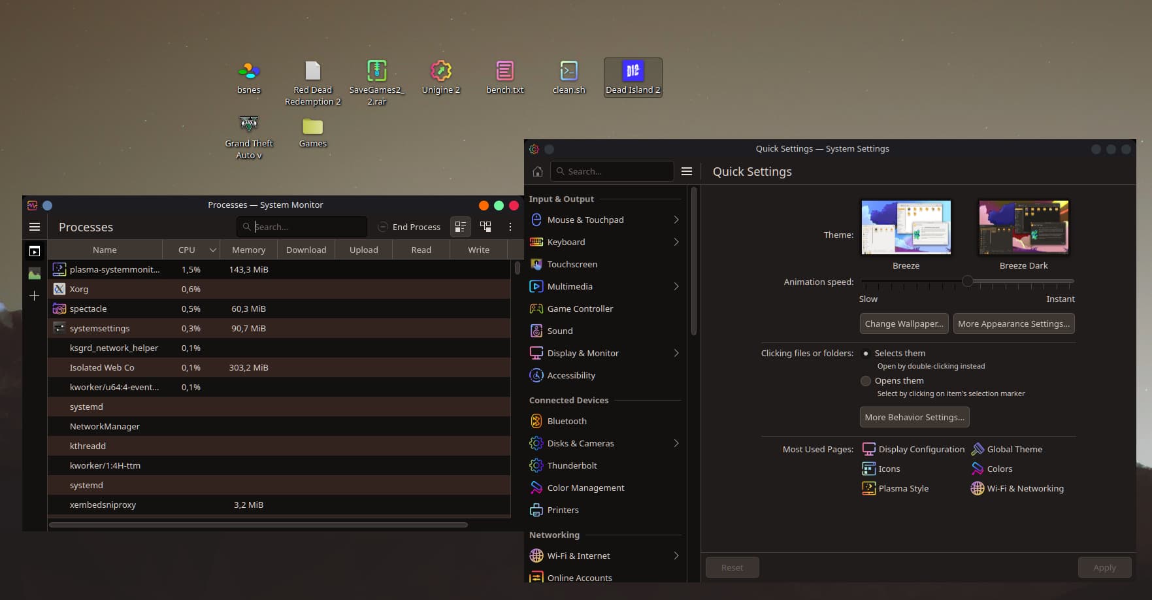Switch process list to tree view
Image resolution: width=1152 pixels, height=600 pixels.
click(x=485, y=227)
